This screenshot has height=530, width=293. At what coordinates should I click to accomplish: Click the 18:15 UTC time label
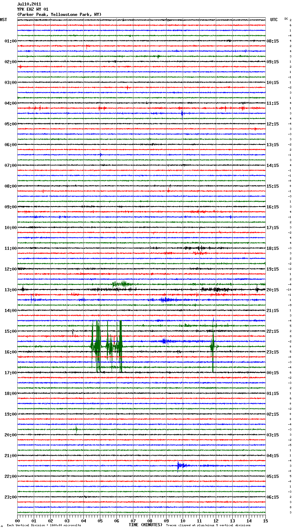pyautogui.click(x=273, y=248)
